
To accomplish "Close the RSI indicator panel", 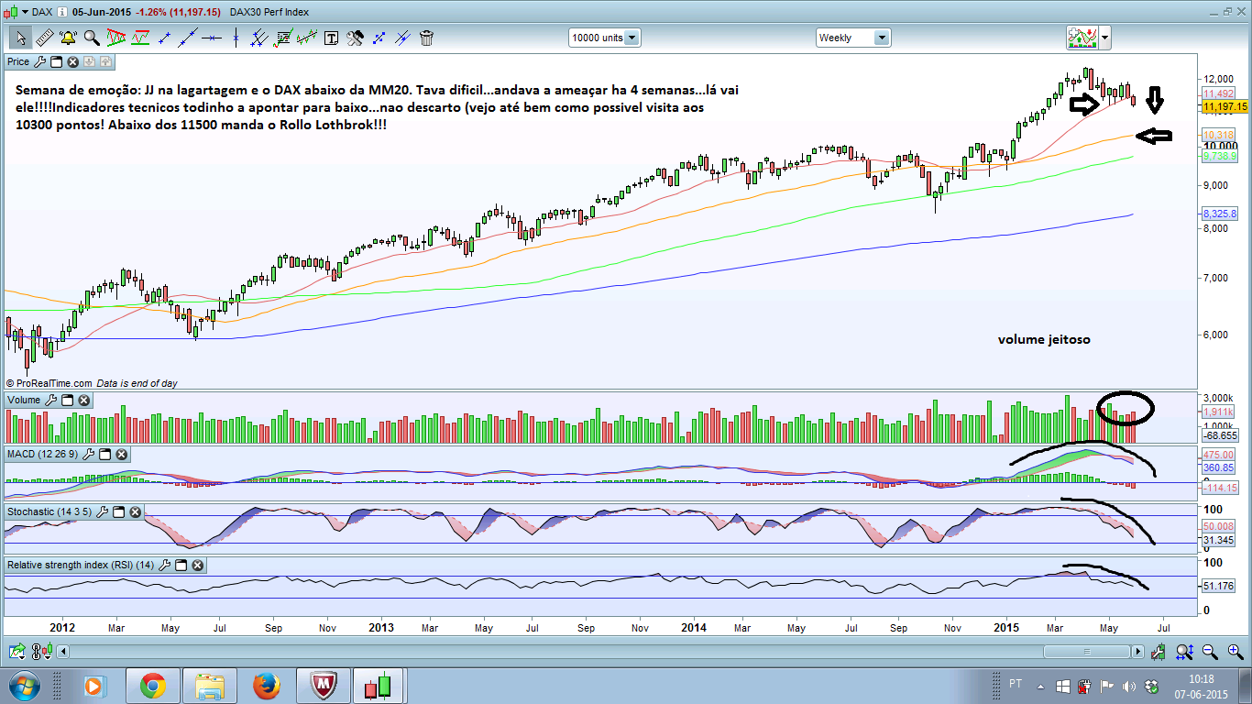I will click(x=196, y=566).
